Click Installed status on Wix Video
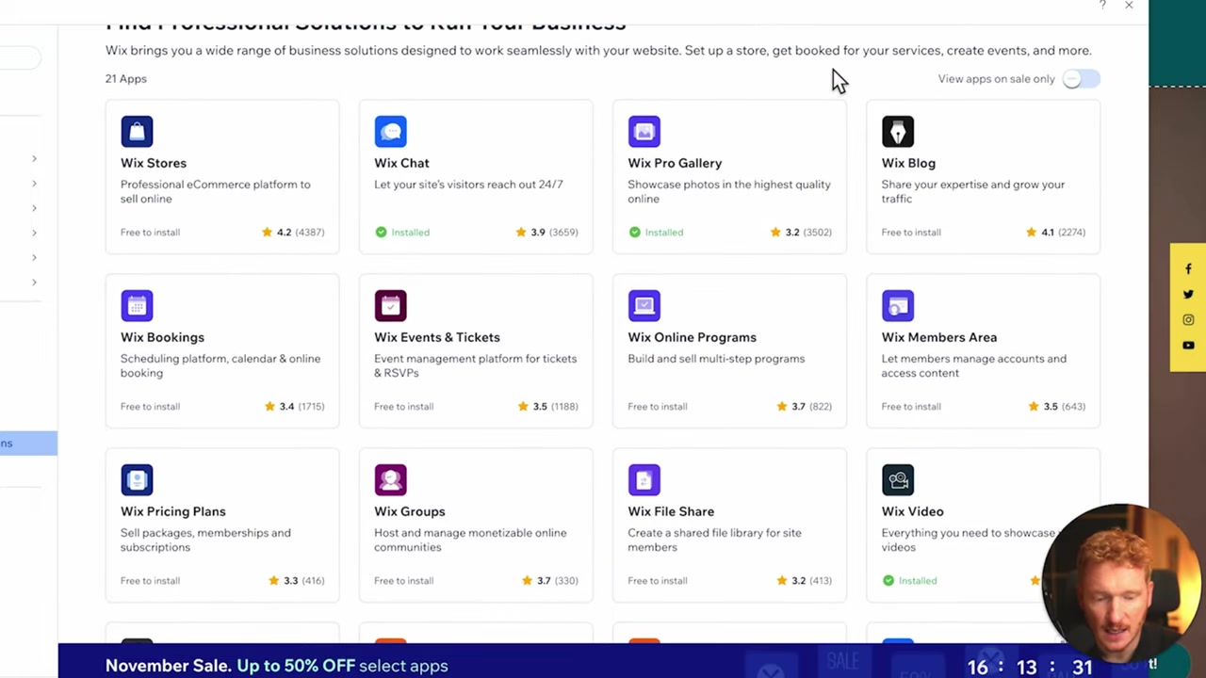Image resolution: width=1206 pixels, height=678 pixels. (909, 580)
